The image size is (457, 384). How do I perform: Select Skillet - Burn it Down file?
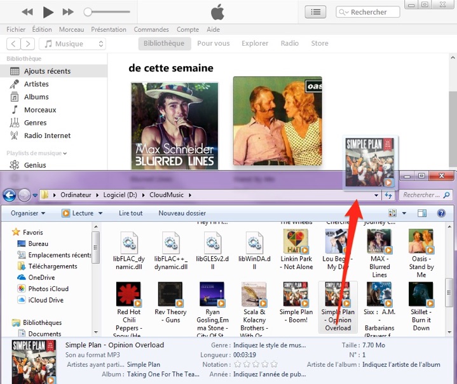point(421,306)
